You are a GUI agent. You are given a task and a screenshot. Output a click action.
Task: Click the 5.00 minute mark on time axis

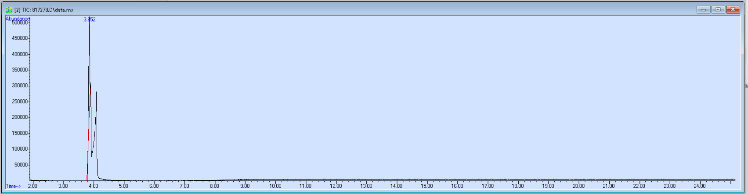[x=123, y=186]
